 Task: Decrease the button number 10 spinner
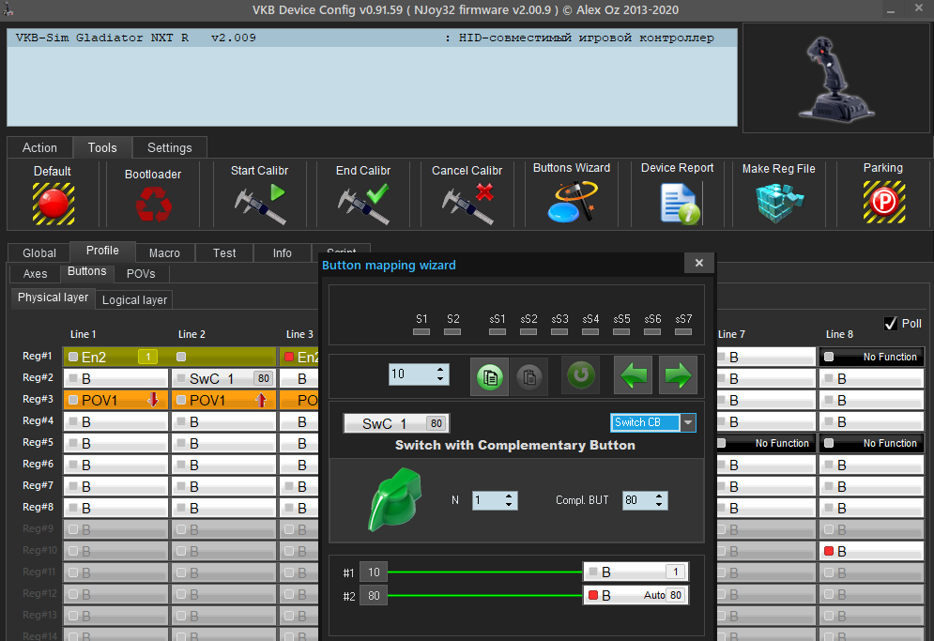(x=440, y=379)
